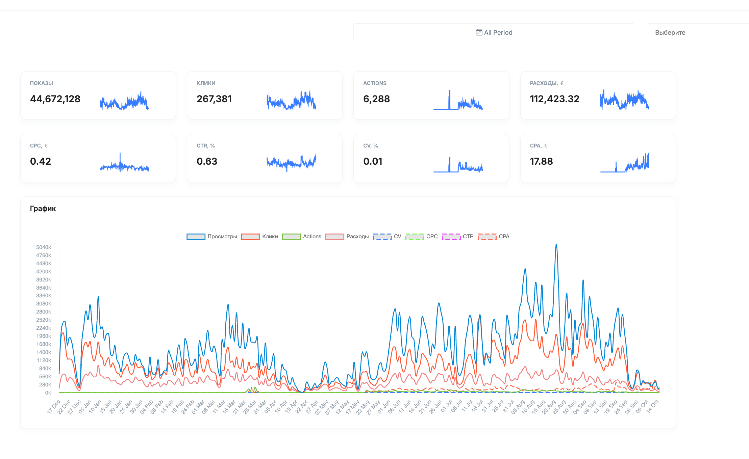Click the 20 Aug x-axis label
The width and height of the screenshot is (749, 459).
pyautogui.click(x=549, y=407)
